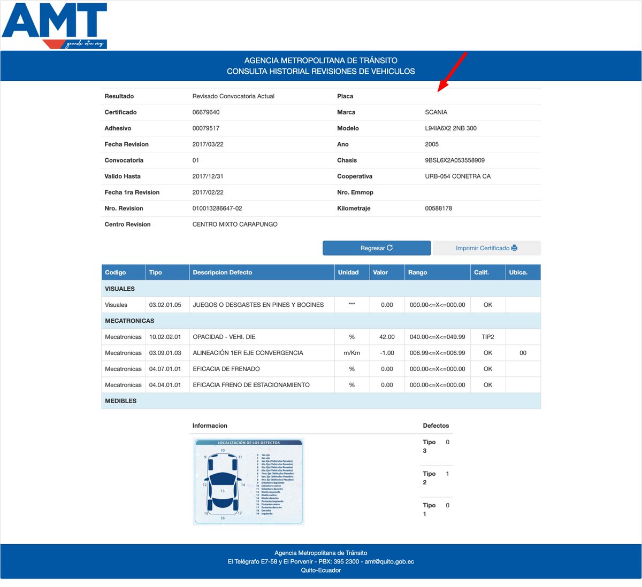Image resolution: width=642 pixels, height=587 pixels.
Task: Click the Placa field label
Action: pos(345,96)
